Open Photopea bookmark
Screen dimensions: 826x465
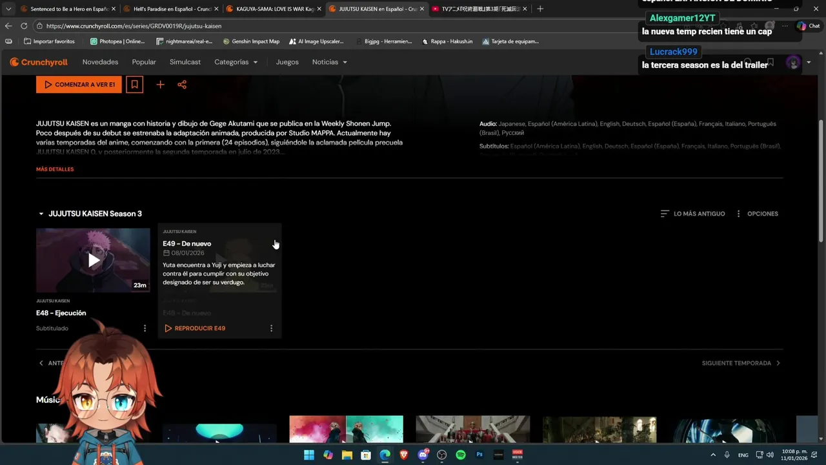tap(117, 41)
